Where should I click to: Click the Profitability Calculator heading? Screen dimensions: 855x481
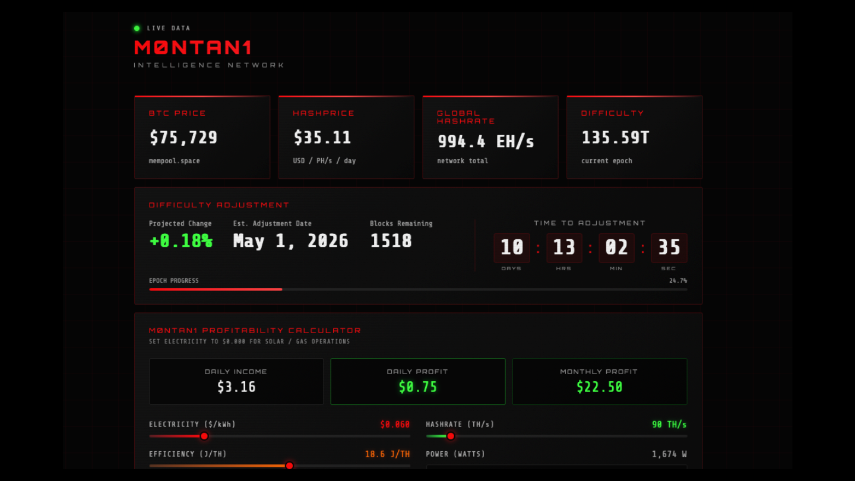(x=255, y=330)
